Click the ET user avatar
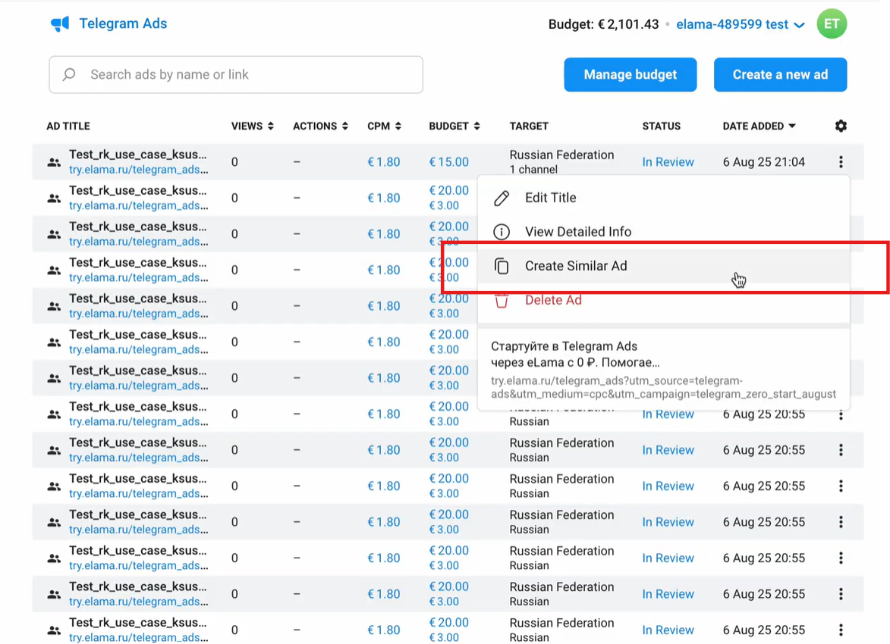 [x=832, y=24]
